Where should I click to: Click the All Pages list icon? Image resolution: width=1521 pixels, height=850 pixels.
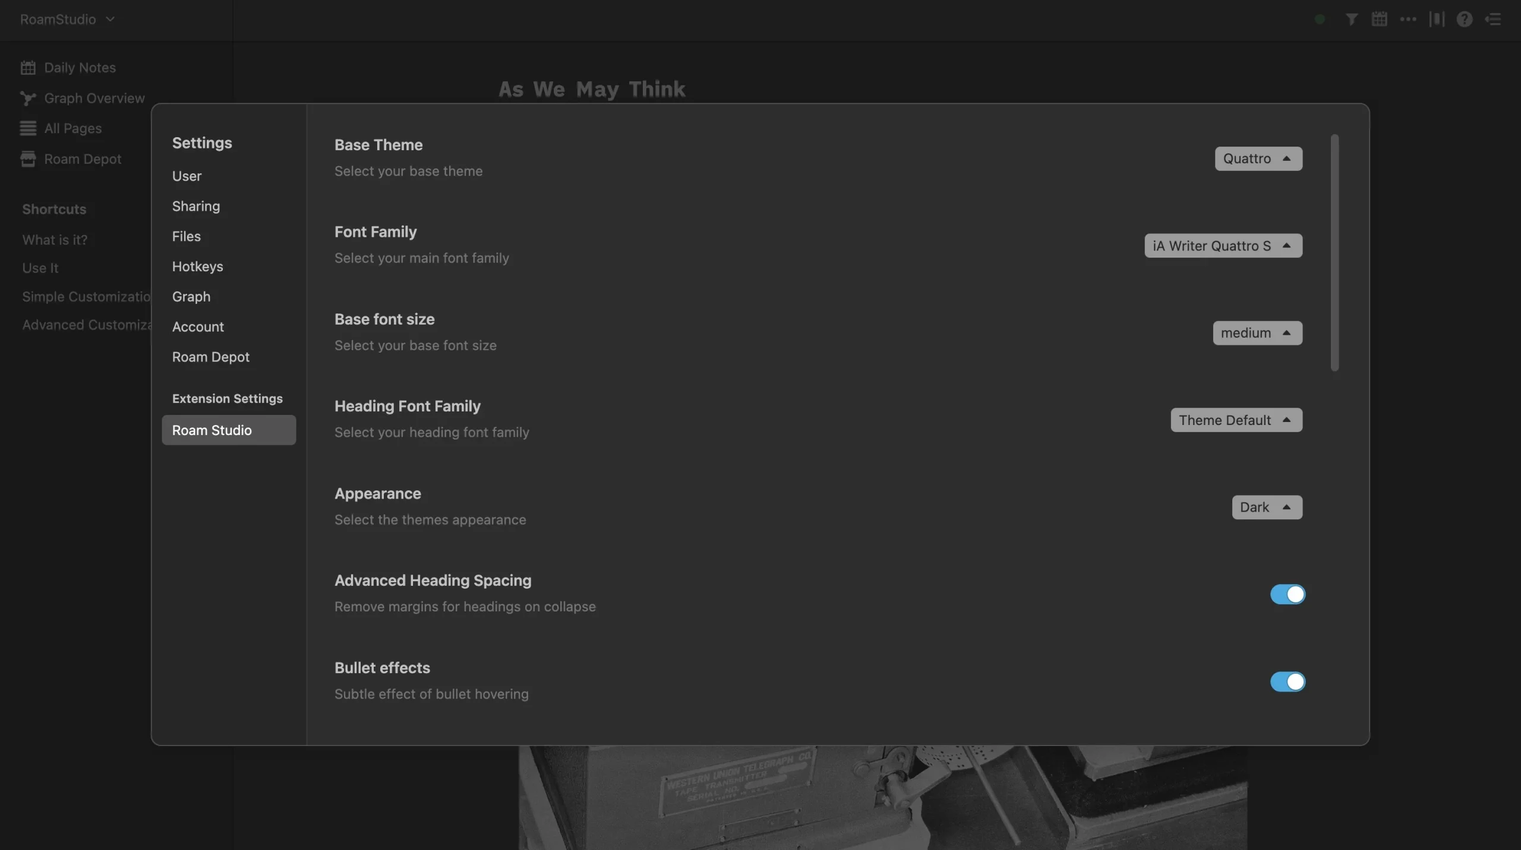pos(28,129)
